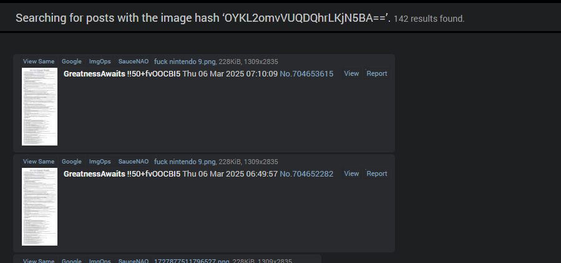
Task: Click View button for post 704652282
Action: (351, 173)
